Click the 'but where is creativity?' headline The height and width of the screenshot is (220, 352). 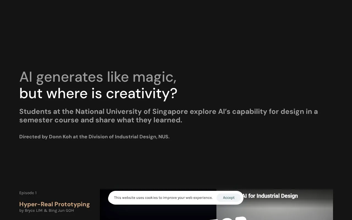click(98, 93)
